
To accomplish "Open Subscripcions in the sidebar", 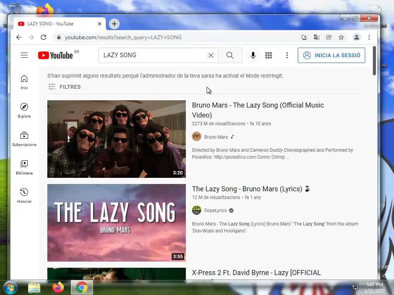I will tap(24, 139).
